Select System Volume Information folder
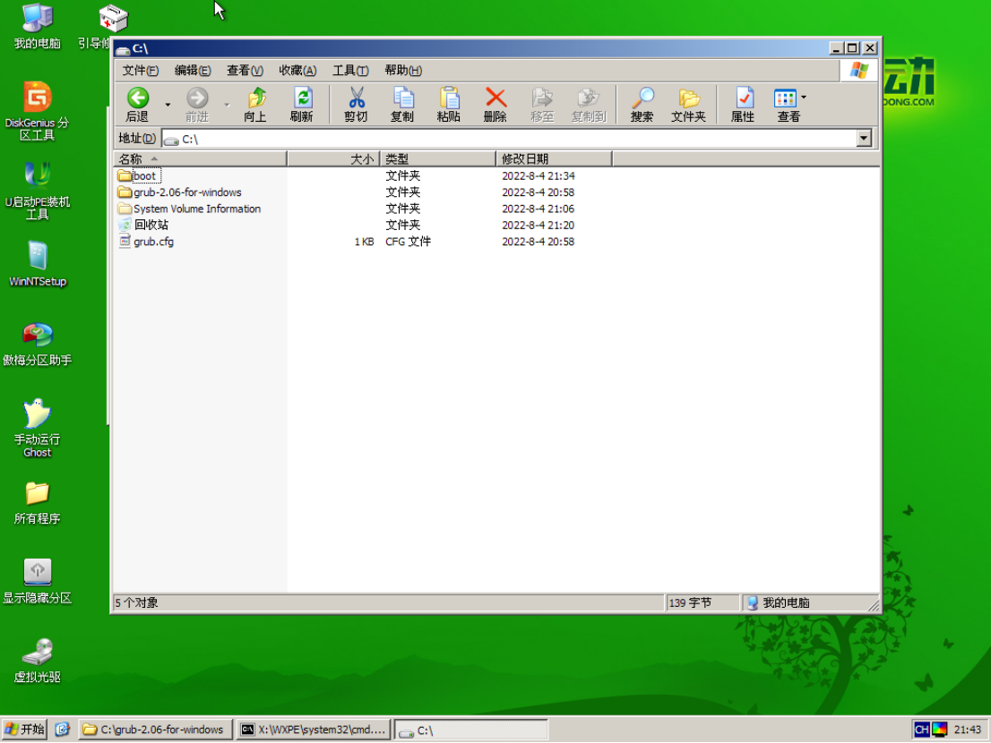Viewport: 991px width, 743px height. 190,209
